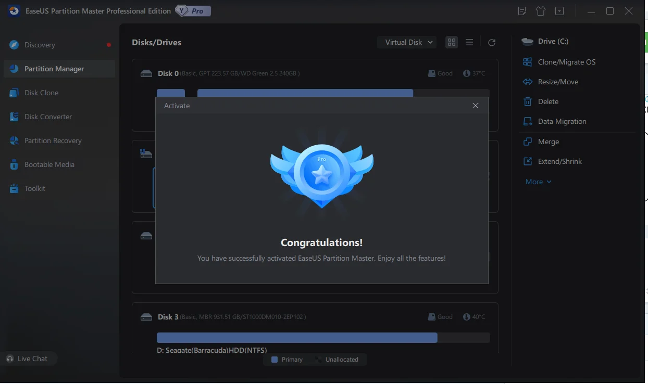Refresh the disks list
This screenshot has height=384, width=648.
click(492, 43)
